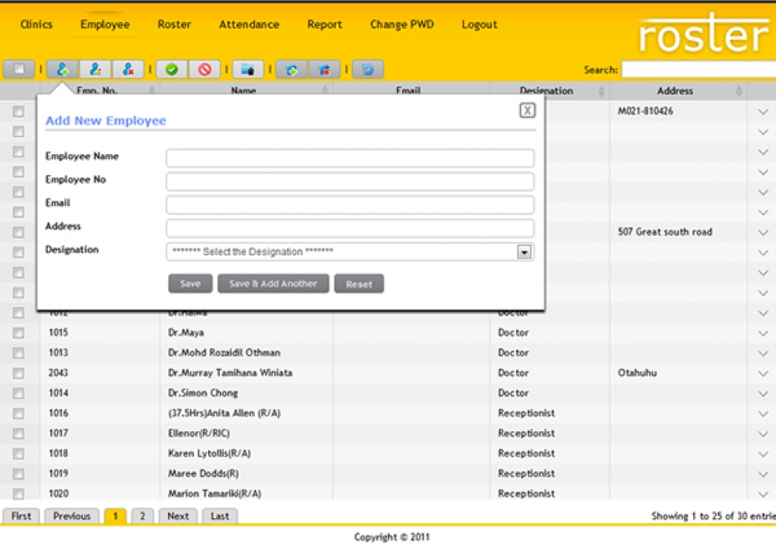The image size is (776, 544).
Task: Click the Otahuhu address cell
Action: 637,372
